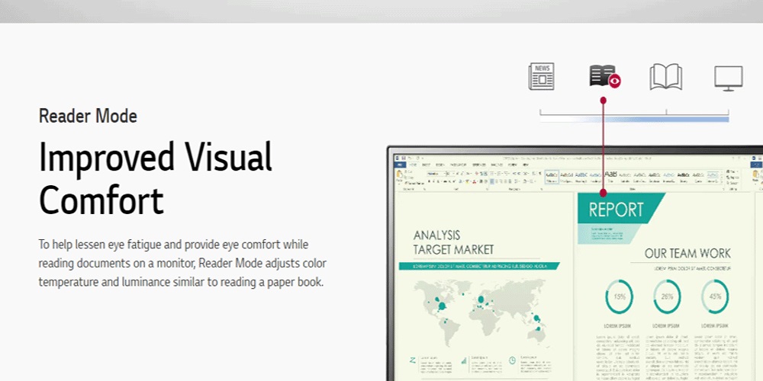Click the 26% donut chart
763x381 pixels.
(x=667, y=296)
